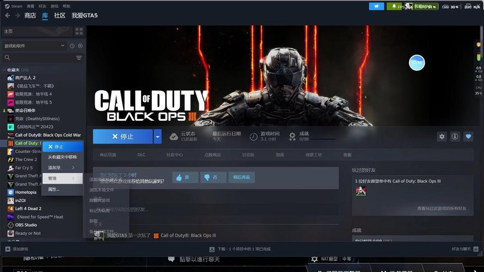Go back with the left arrow

click(8, 15)
